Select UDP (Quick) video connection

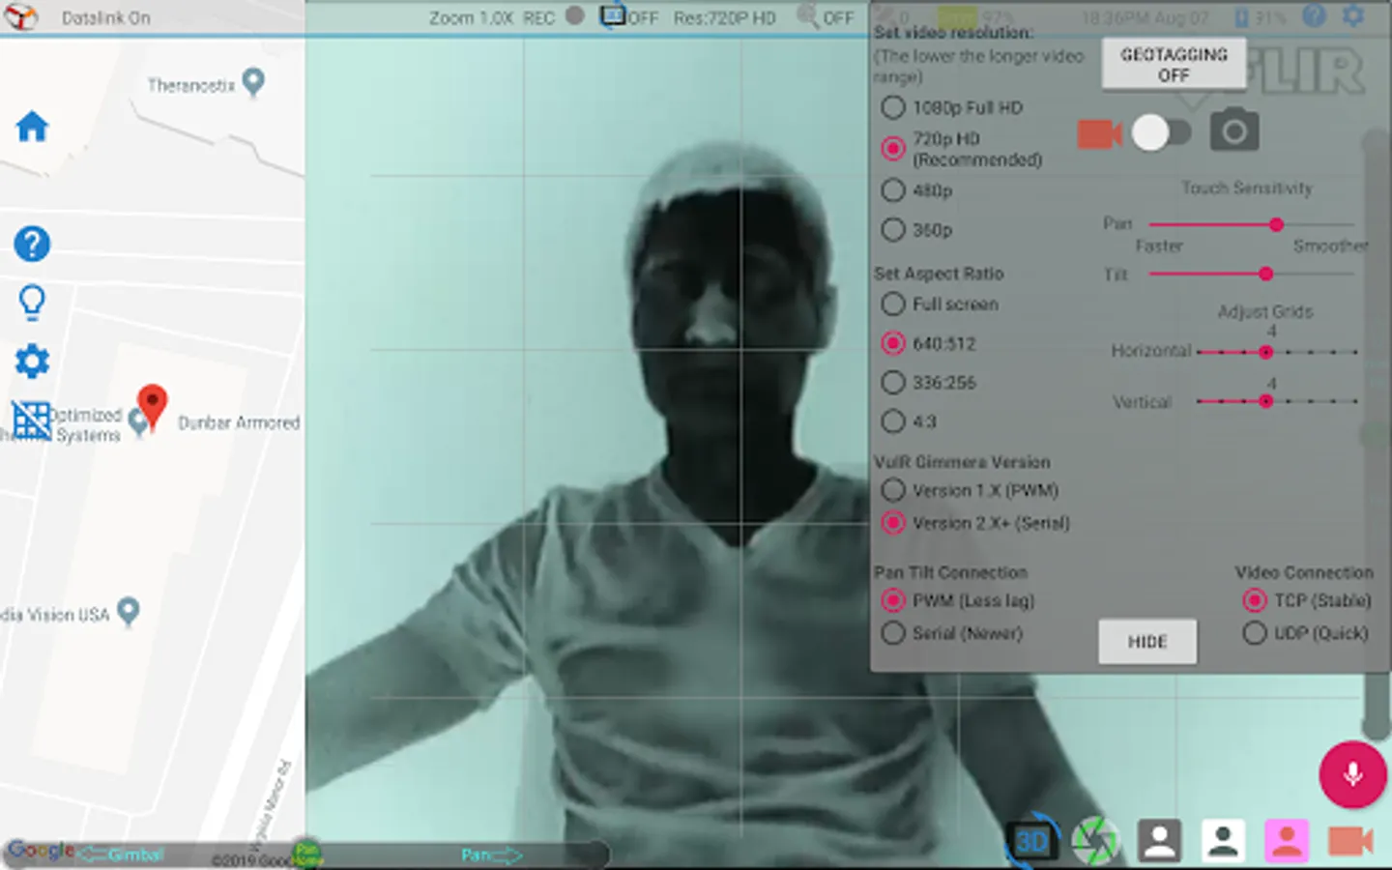tap(1305, 633)
